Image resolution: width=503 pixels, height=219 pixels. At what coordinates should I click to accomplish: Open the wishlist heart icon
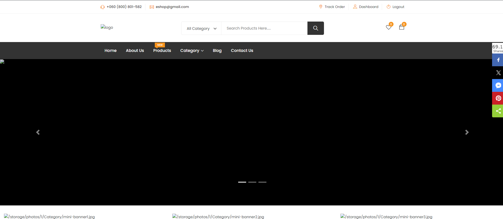[x=388, y=27]
